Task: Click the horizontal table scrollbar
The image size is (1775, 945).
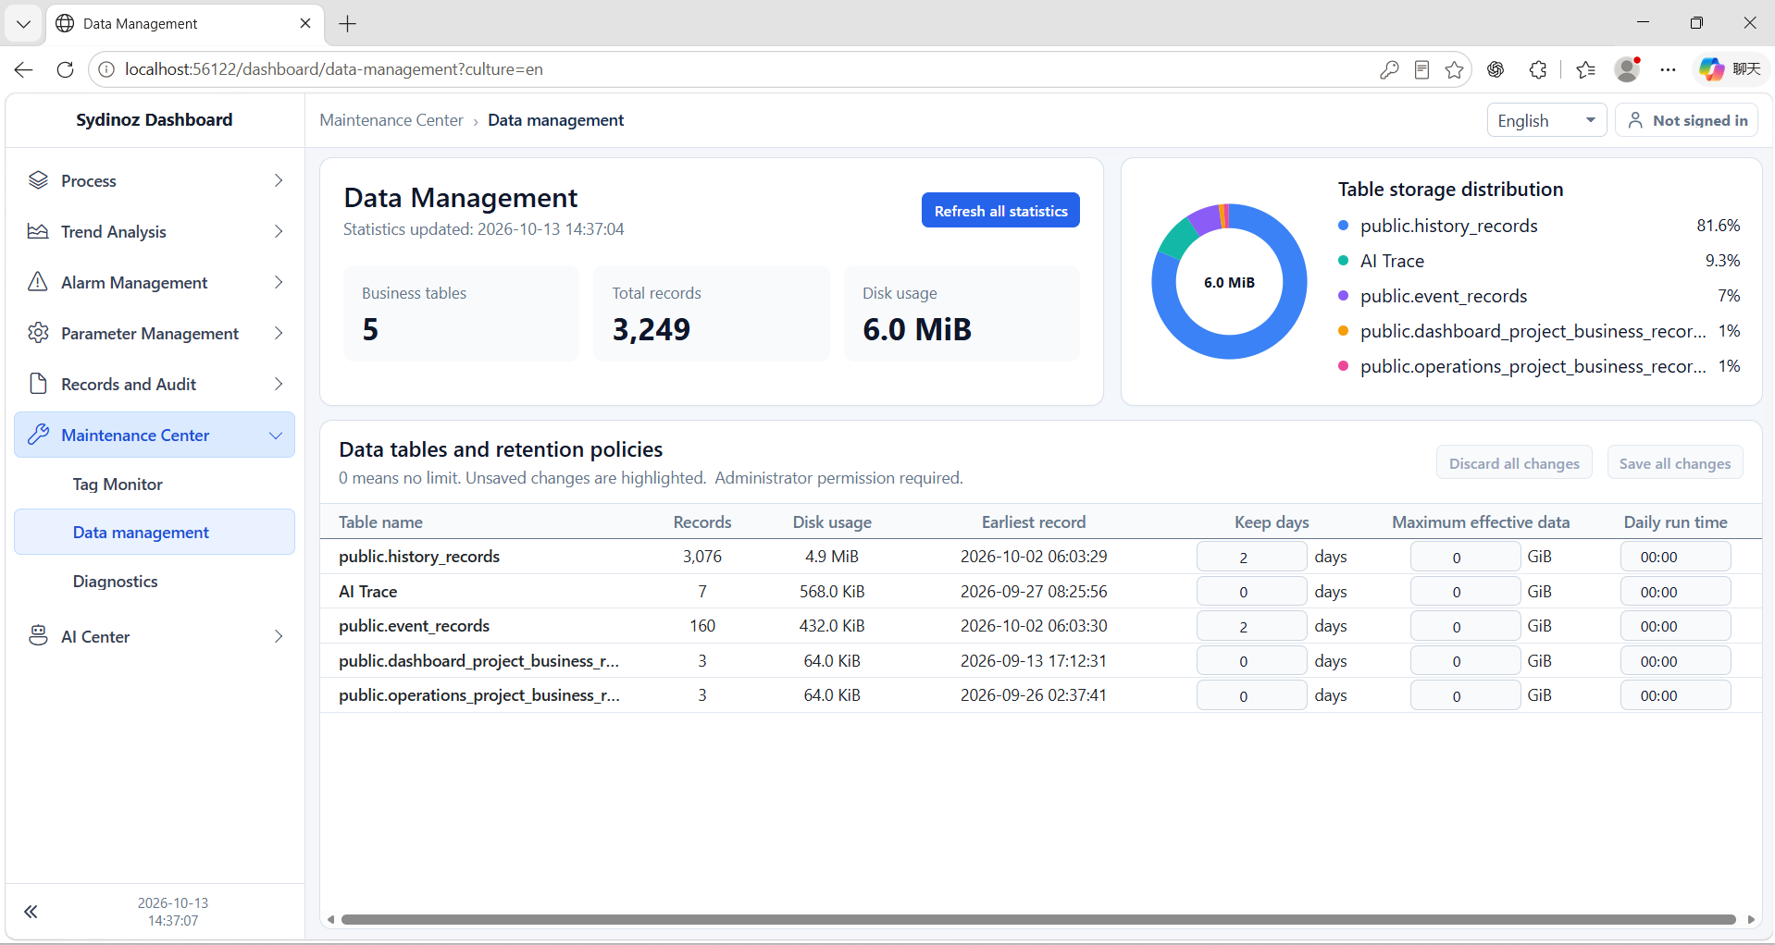Action: click(1038, 919)
